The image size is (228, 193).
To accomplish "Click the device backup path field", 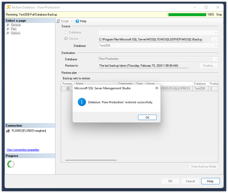I will pos(151,39).
